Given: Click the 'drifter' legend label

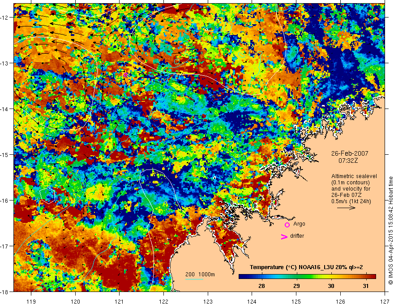Looking at the screenshot, I should [297, 236].
